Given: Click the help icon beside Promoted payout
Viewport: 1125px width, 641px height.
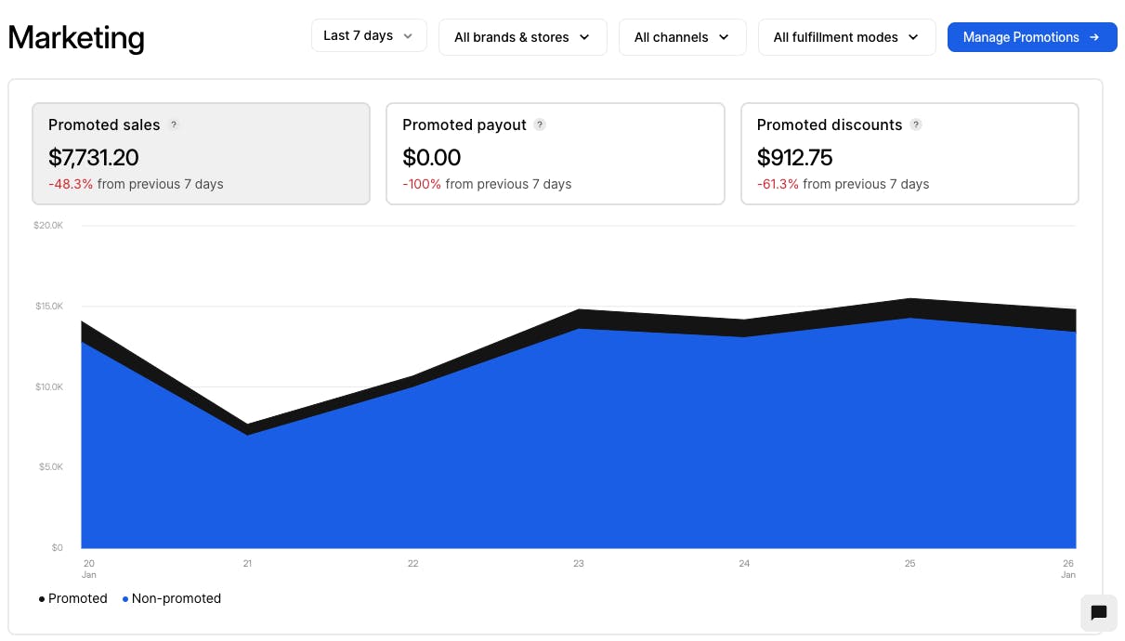Looking at the screenshot, I should 540,124.
